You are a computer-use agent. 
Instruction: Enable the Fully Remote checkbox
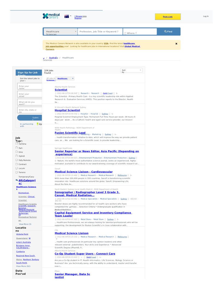[16, 160]
